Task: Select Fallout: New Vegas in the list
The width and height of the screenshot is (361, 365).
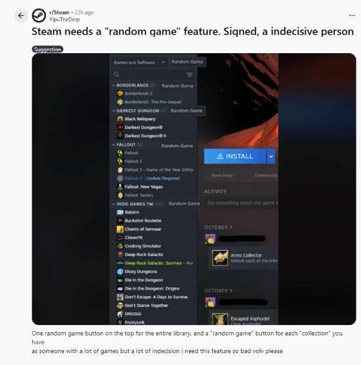Action: coord(144,186)
